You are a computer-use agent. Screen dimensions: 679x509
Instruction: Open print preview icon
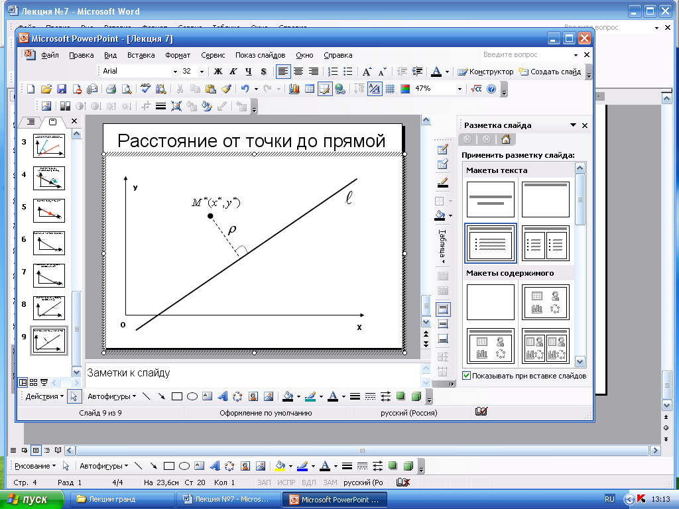click(x=127, y=89)
